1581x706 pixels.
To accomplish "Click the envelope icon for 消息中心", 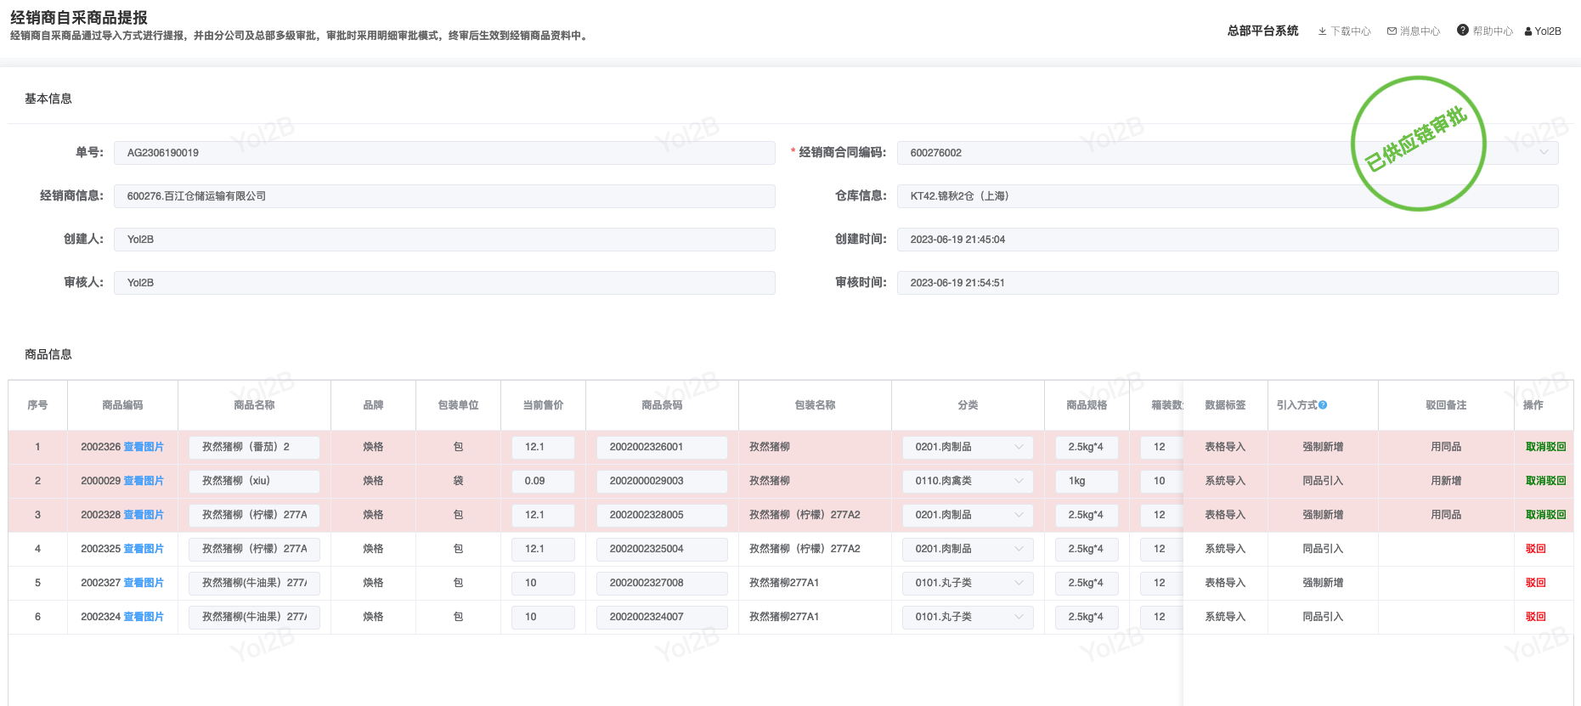I will coord(1392,31).
